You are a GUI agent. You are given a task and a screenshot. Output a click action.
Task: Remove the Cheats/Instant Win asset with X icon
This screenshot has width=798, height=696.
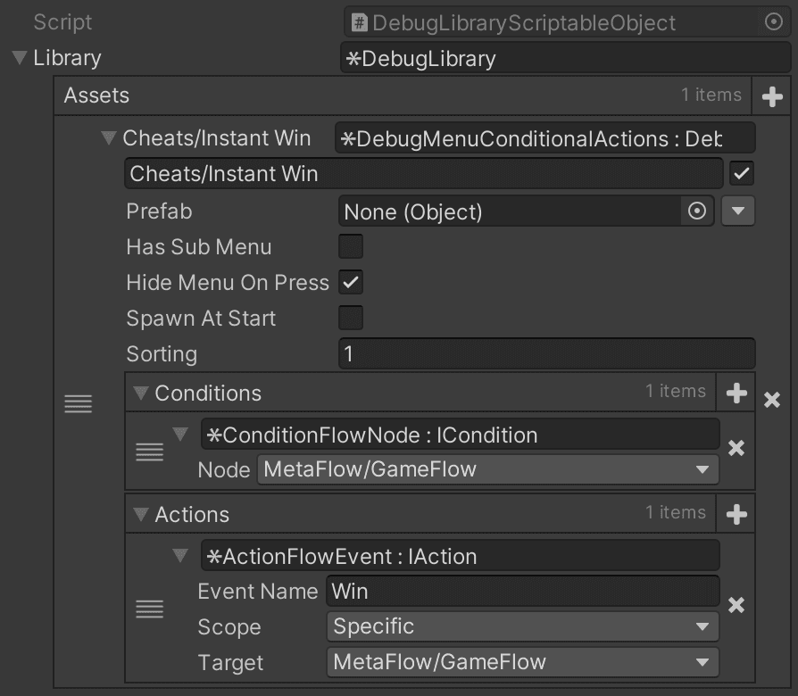pyautogui.click(x=772, y=400)
